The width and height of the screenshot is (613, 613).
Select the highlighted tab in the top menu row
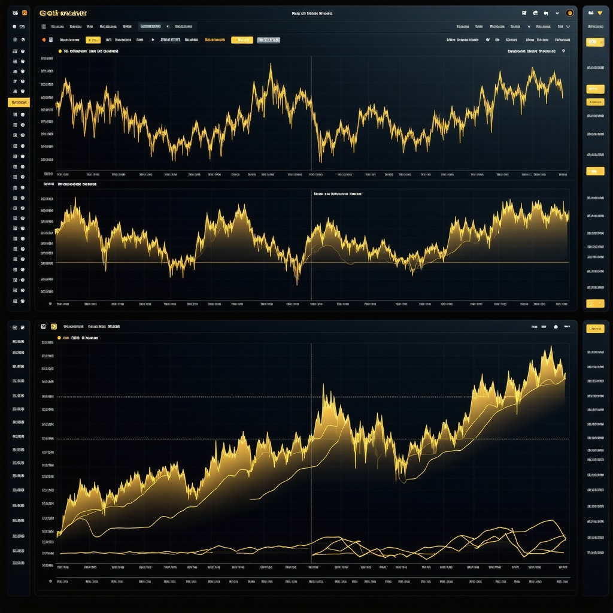[150, 26]
